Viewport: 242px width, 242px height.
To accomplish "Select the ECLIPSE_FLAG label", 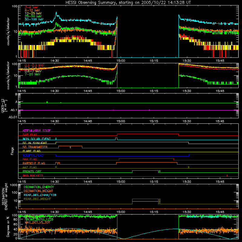I will coord(33,155).
